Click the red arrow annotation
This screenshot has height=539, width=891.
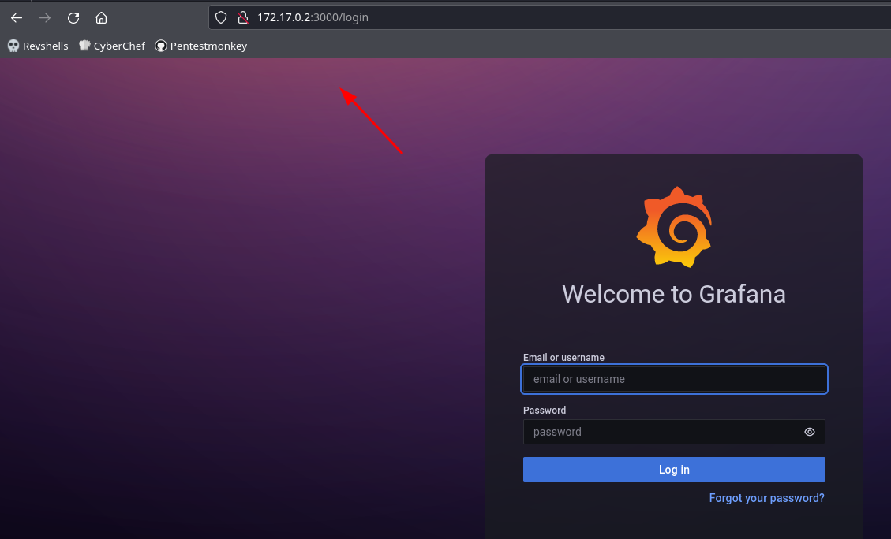[372, 121]
